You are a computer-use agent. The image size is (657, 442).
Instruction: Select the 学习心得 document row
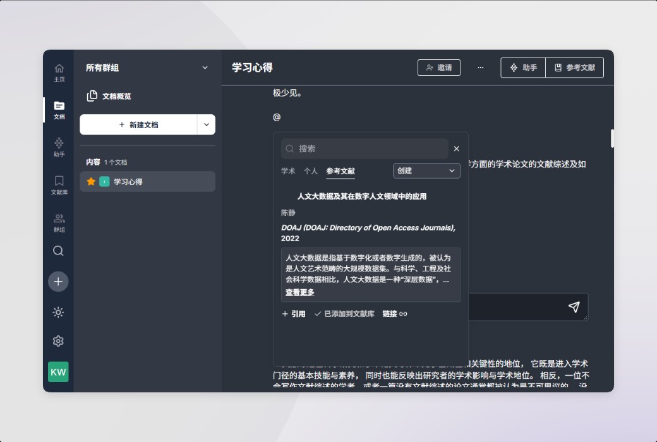[x=147, y=181]
